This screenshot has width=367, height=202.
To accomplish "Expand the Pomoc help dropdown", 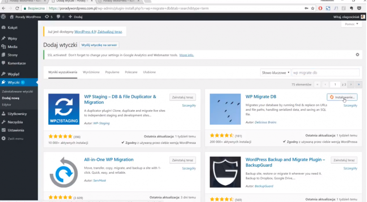I will pyautogui.click(x=351, y=24).
